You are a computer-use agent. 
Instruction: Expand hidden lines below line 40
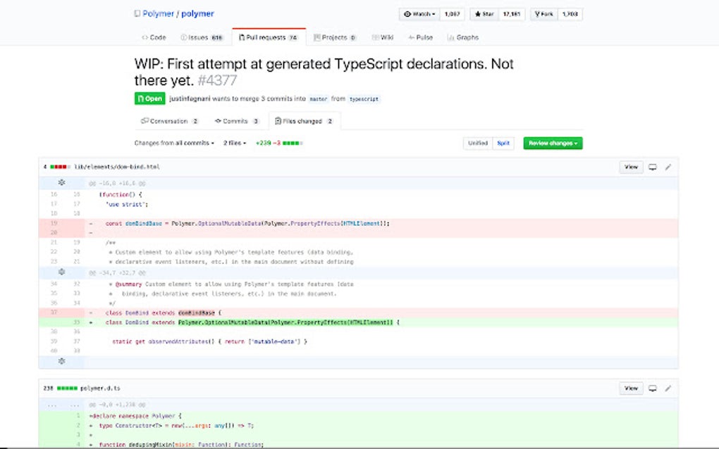coord(61,361)
